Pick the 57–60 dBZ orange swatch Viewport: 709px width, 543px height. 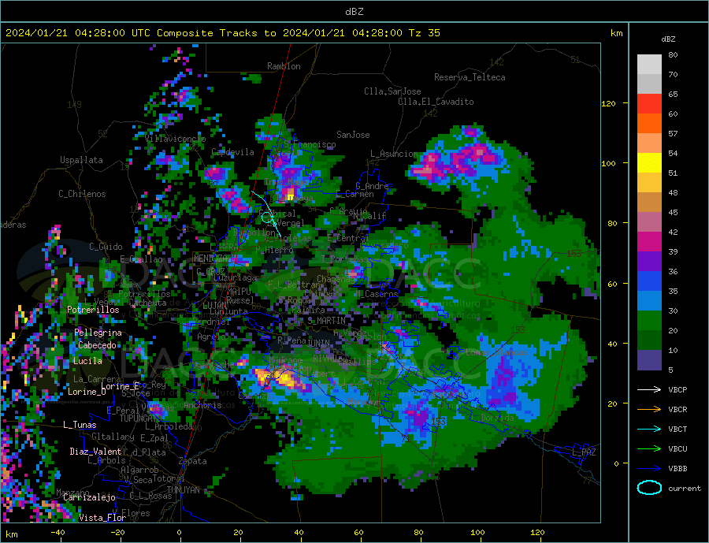(649, 124)
